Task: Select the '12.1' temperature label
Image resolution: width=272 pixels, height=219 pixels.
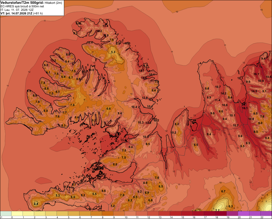Action: [240, 78]
